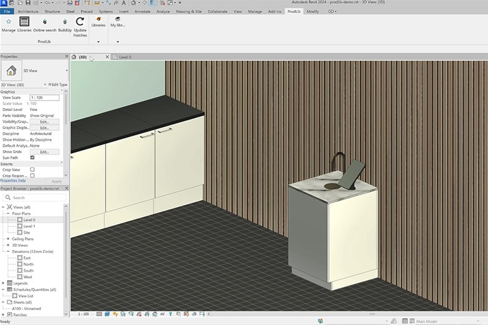Open the 3D View type selector dropdown
488x325 pixels.
tap(66, 71)
